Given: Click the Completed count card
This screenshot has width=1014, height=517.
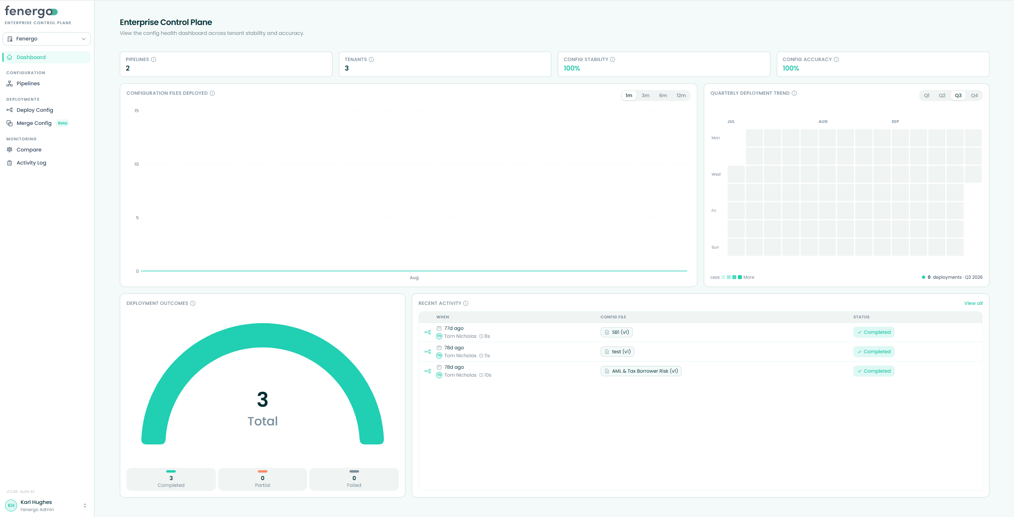Looking at the screenshot, I should tap(171, 479).
